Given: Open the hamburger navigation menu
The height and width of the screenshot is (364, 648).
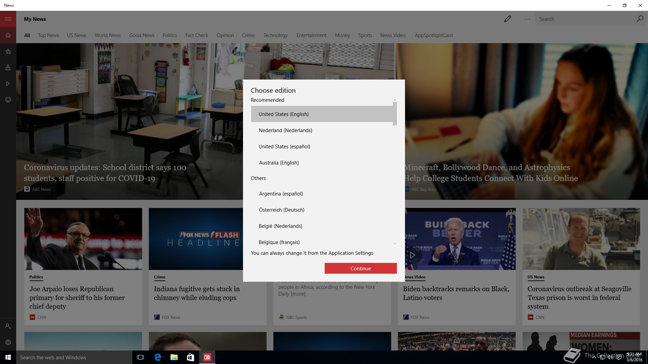Looking at the screenshot, I should [x=8, y=19].
